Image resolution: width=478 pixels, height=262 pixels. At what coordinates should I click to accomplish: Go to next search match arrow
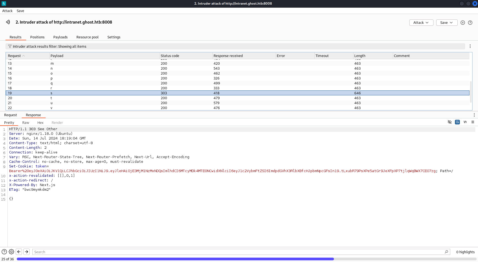click(x=27, y=252)
